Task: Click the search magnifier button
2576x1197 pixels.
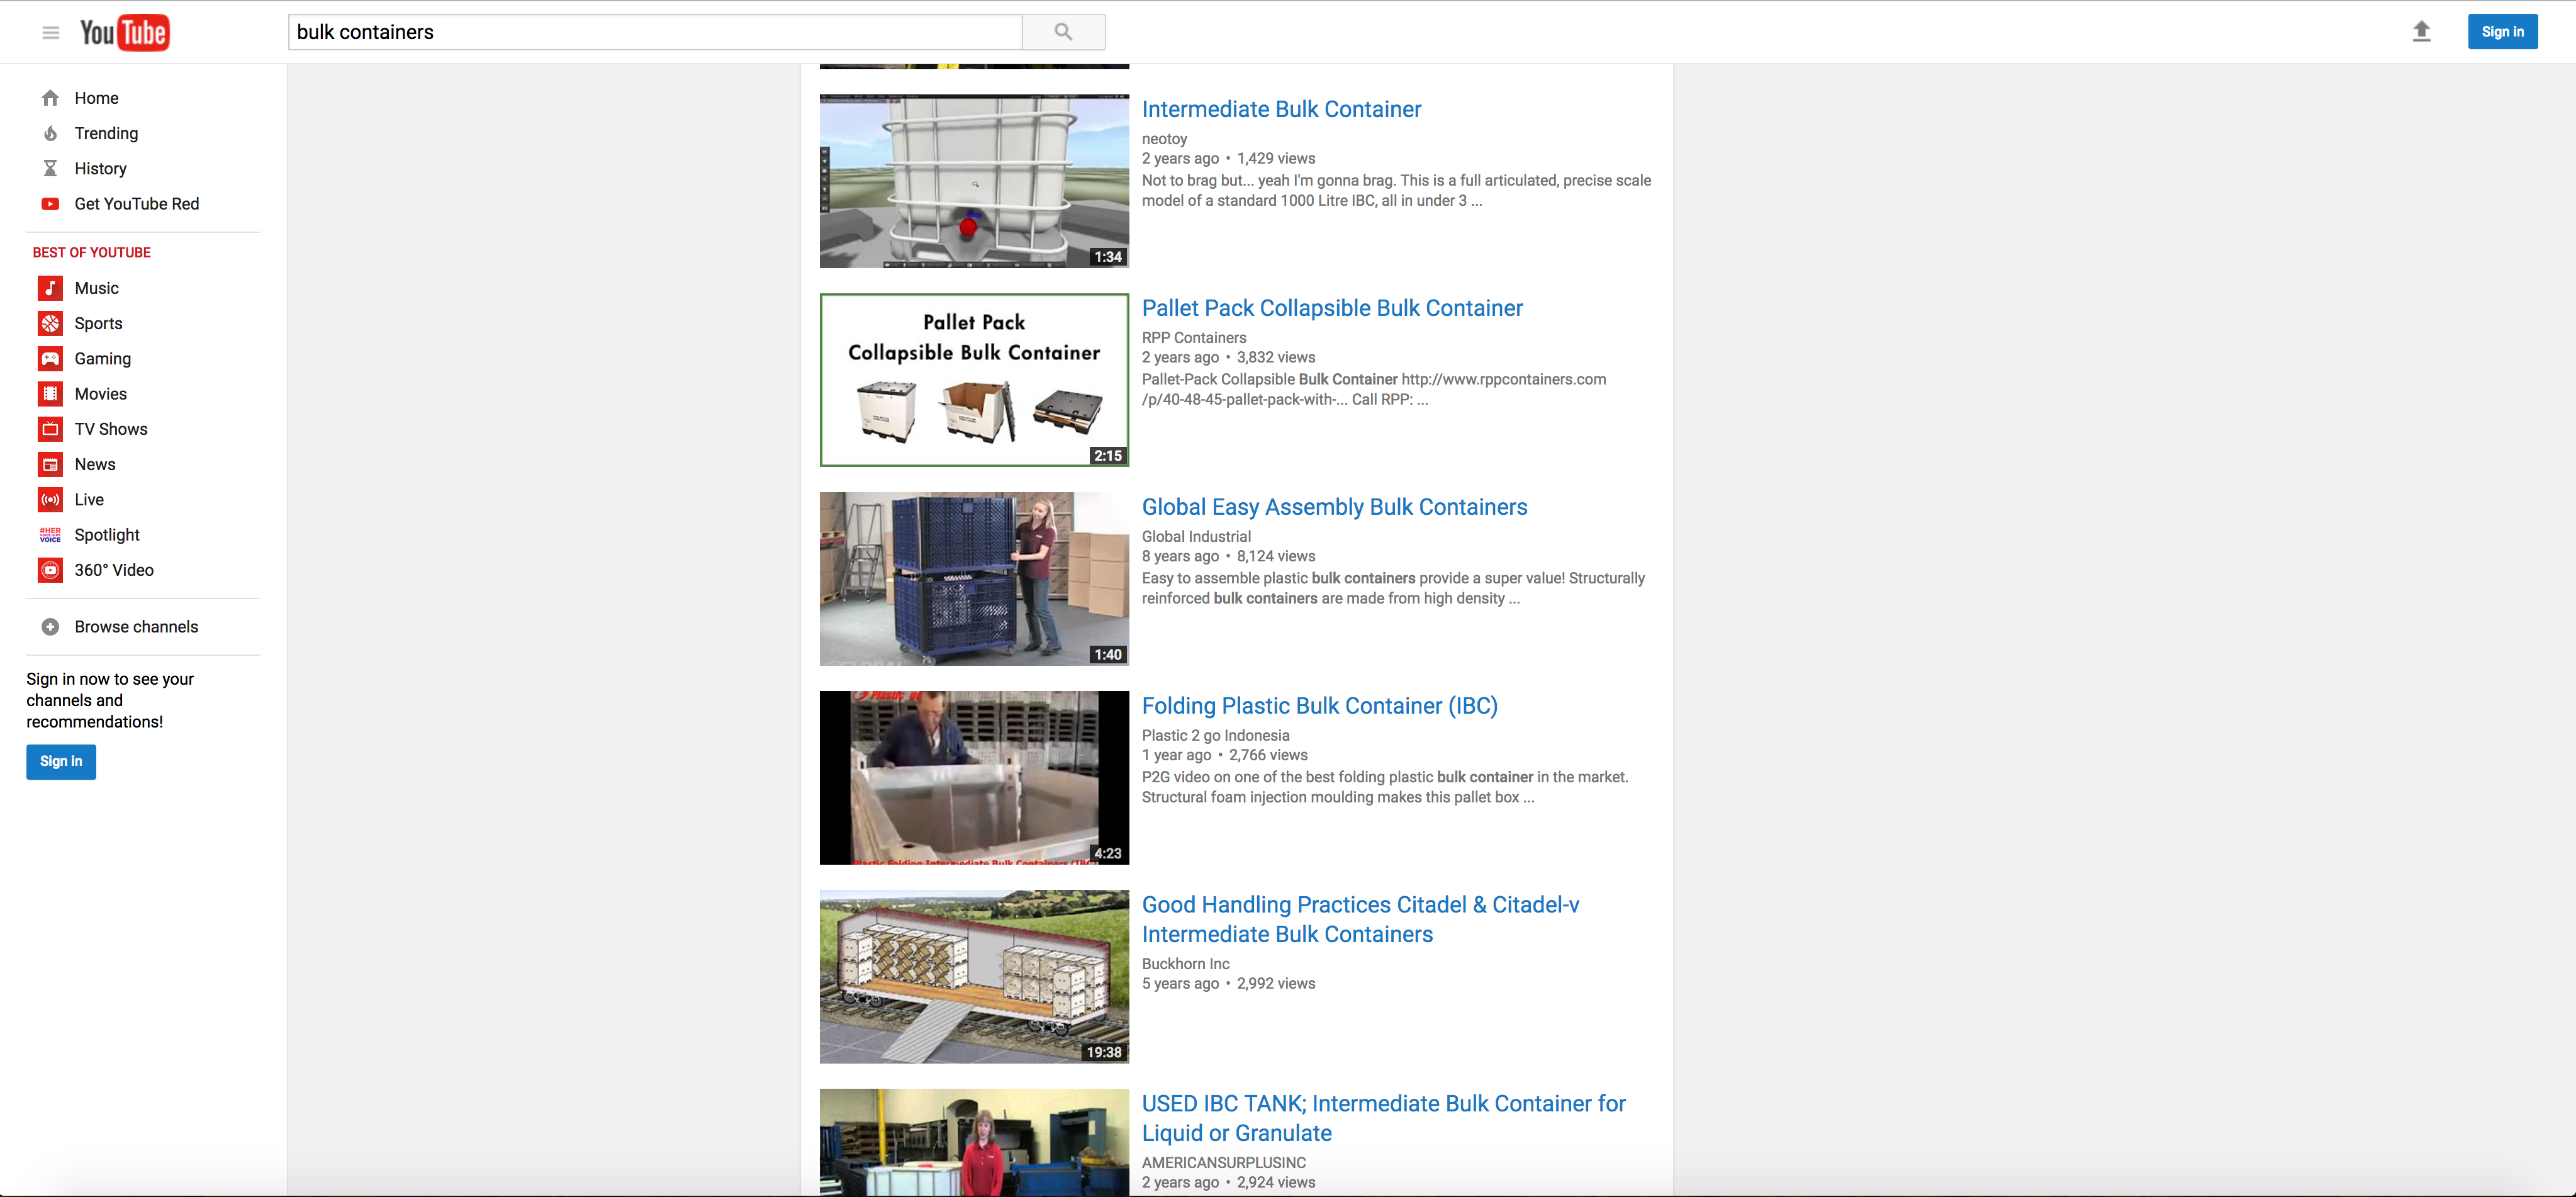Action: click(1063, 32)
